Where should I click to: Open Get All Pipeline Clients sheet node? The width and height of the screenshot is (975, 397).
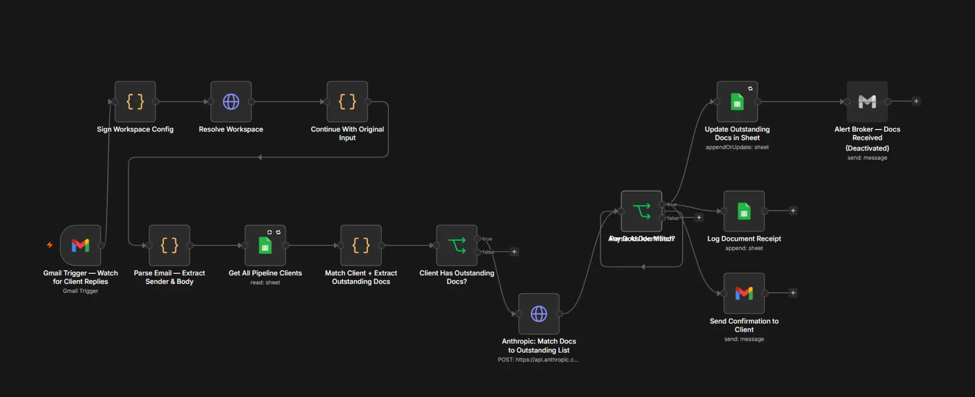coord(265,245)
